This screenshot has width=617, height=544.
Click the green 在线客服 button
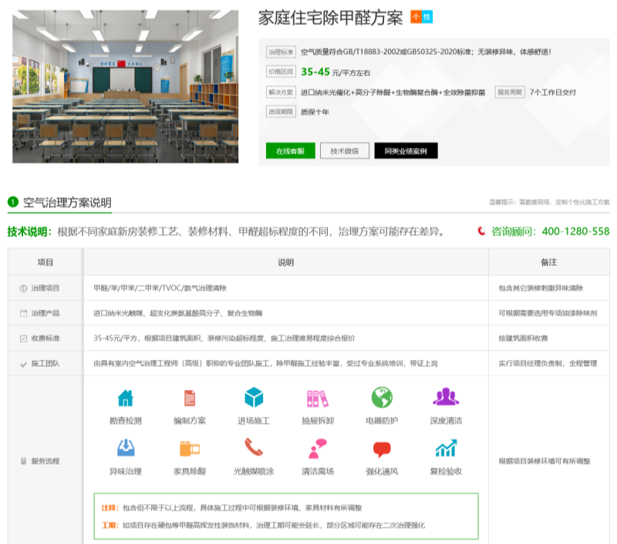click(x=291, y=150)
